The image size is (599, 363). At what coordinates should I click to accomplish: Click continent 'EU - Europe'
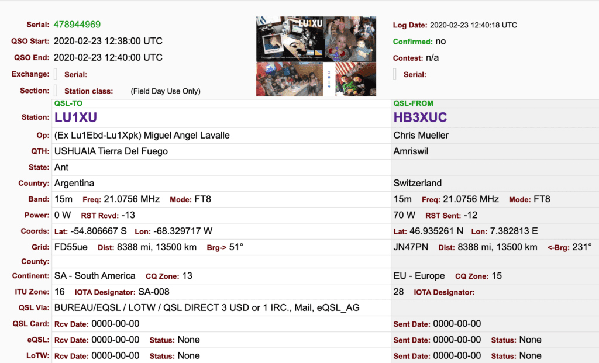point(419,275)
